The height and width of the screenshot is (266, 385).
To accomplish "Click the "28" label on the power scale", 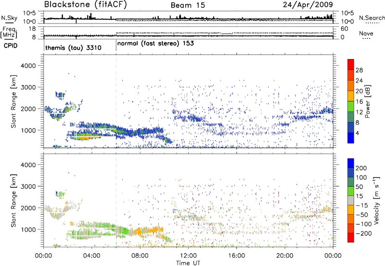I will tap(359, 70).
